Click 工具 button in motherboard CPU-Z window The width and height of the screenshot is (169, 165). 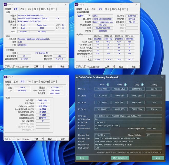[36, 66]
